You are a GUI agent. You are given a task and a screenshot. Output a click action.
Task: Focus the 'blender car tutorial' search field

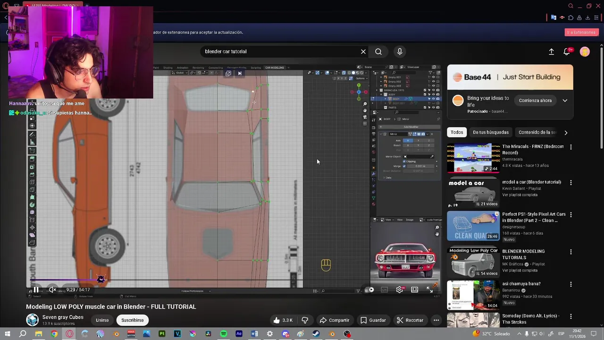(281, 51)
